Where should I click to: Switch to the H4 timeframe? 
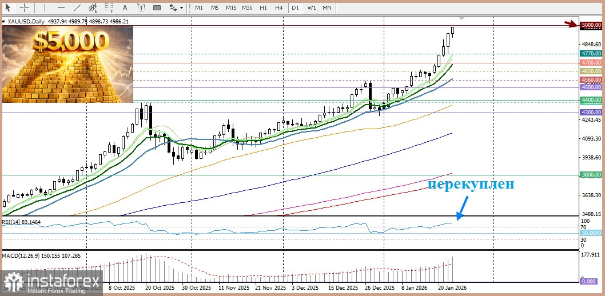click(279, 7)
